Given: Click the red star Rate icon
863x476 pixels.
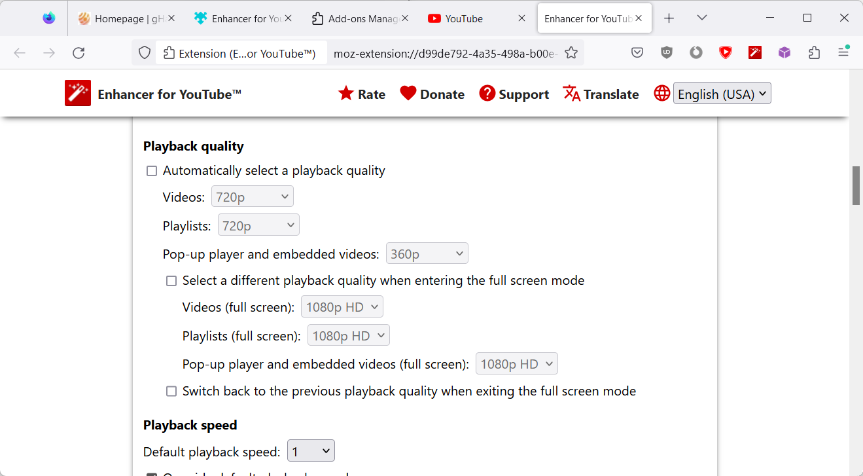Looking at the screenshot, I should (x=346, y=93).
